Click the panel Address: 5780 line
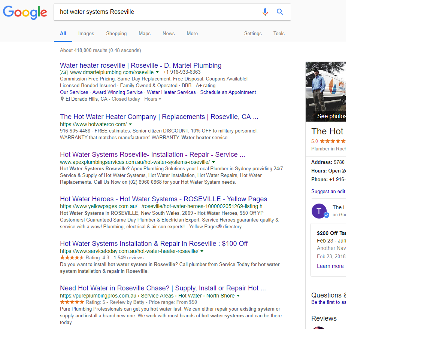 pyautogui.click(x=328, y=162)
